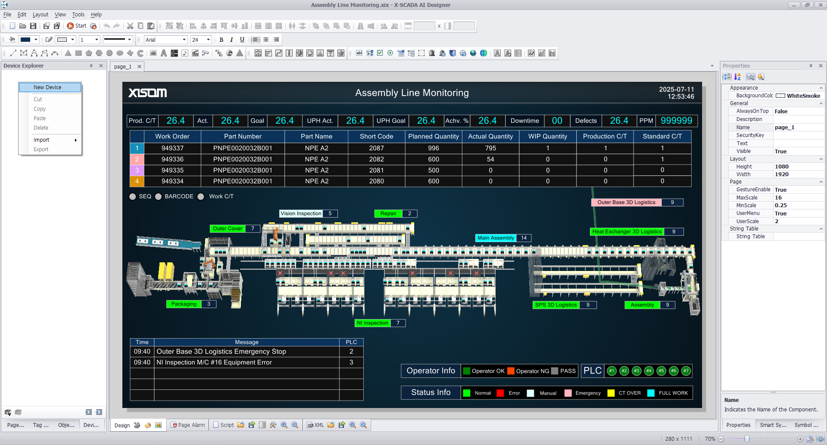The image size is (827, 445).
Task: Set text alignment to right
Action: (x=276, y=40)
